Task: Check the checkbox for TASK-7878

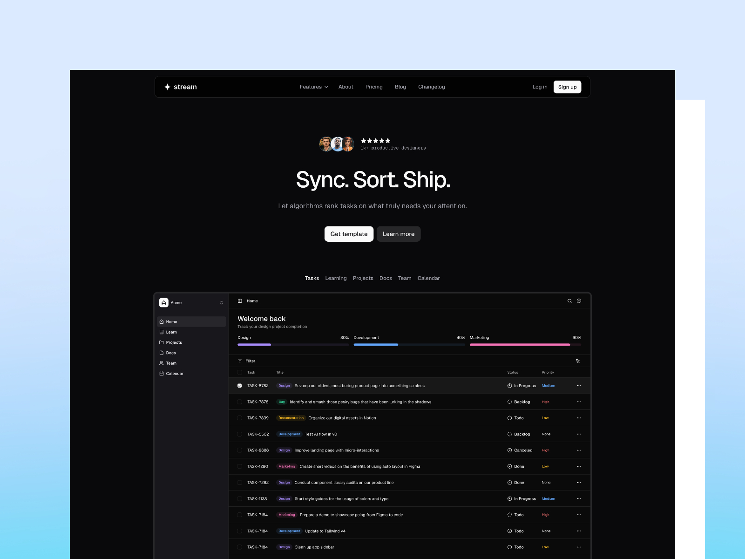Action: (x=240, y=402)
